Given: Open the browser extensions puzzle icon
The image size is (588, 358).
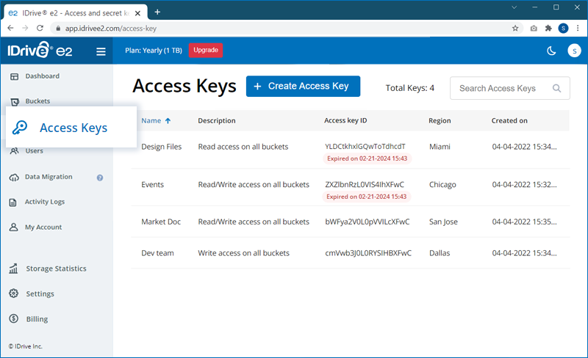Looking at the screenshot, I should click(x=548, y=28).
